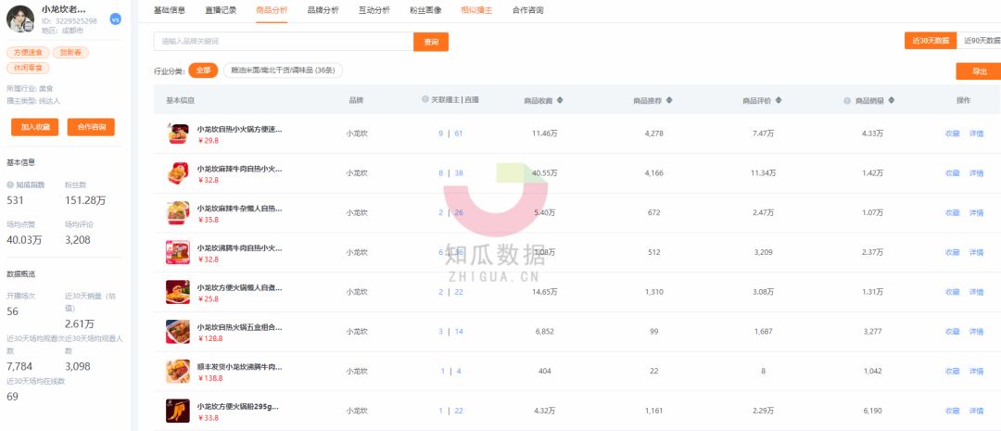Open thumbnail of 自热火锅五盒组合 product
This screenshot has width=1001, height=431.
click(178, 332)
